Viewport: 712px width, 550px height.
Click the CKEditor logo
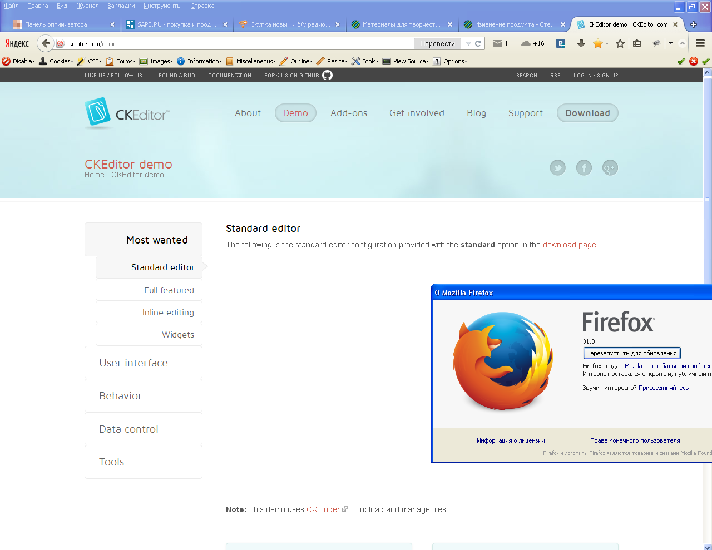click(x=127, y=113)
